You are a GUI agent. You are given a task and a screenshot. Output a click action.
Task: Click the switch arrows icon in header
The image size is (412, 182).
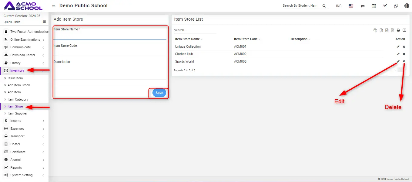(x=363, y=6)
